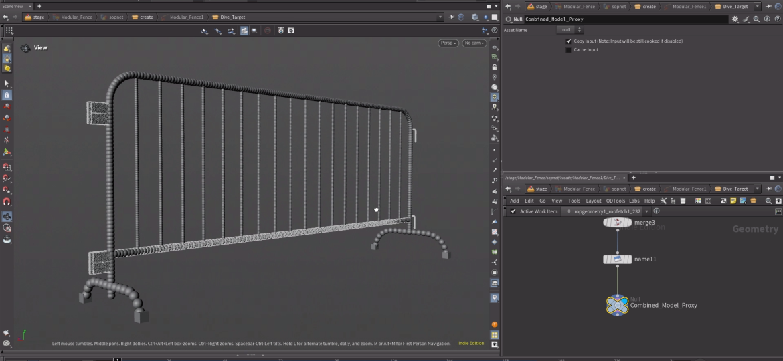Viewport: 783px width, 361px height.
Task: Open search magnifier in the parameter pane
Action: (756, 19)
